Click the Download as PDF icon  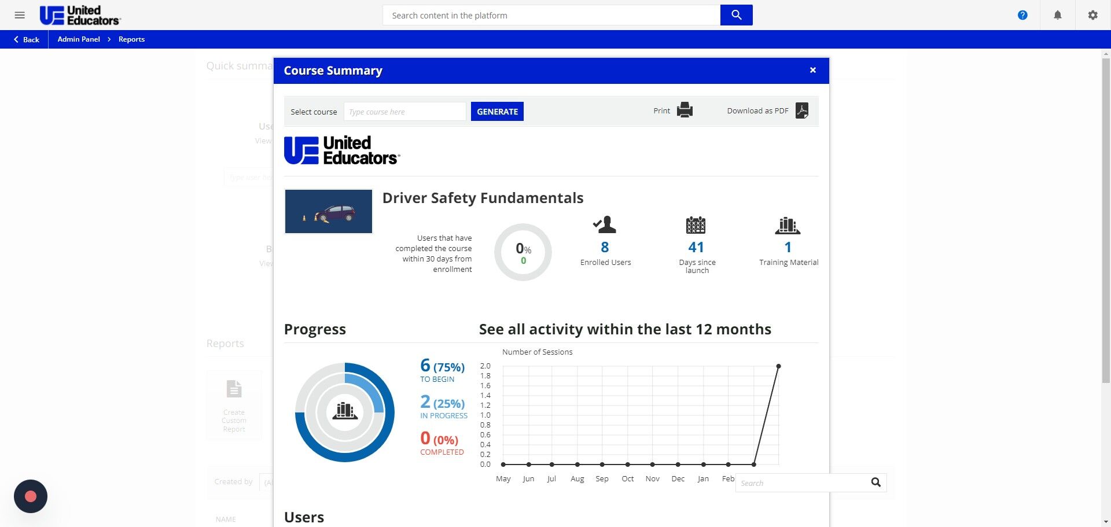point(802,110)
